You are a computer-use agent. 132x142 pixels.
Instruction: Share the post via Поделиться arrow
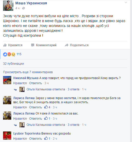point(77,45)
